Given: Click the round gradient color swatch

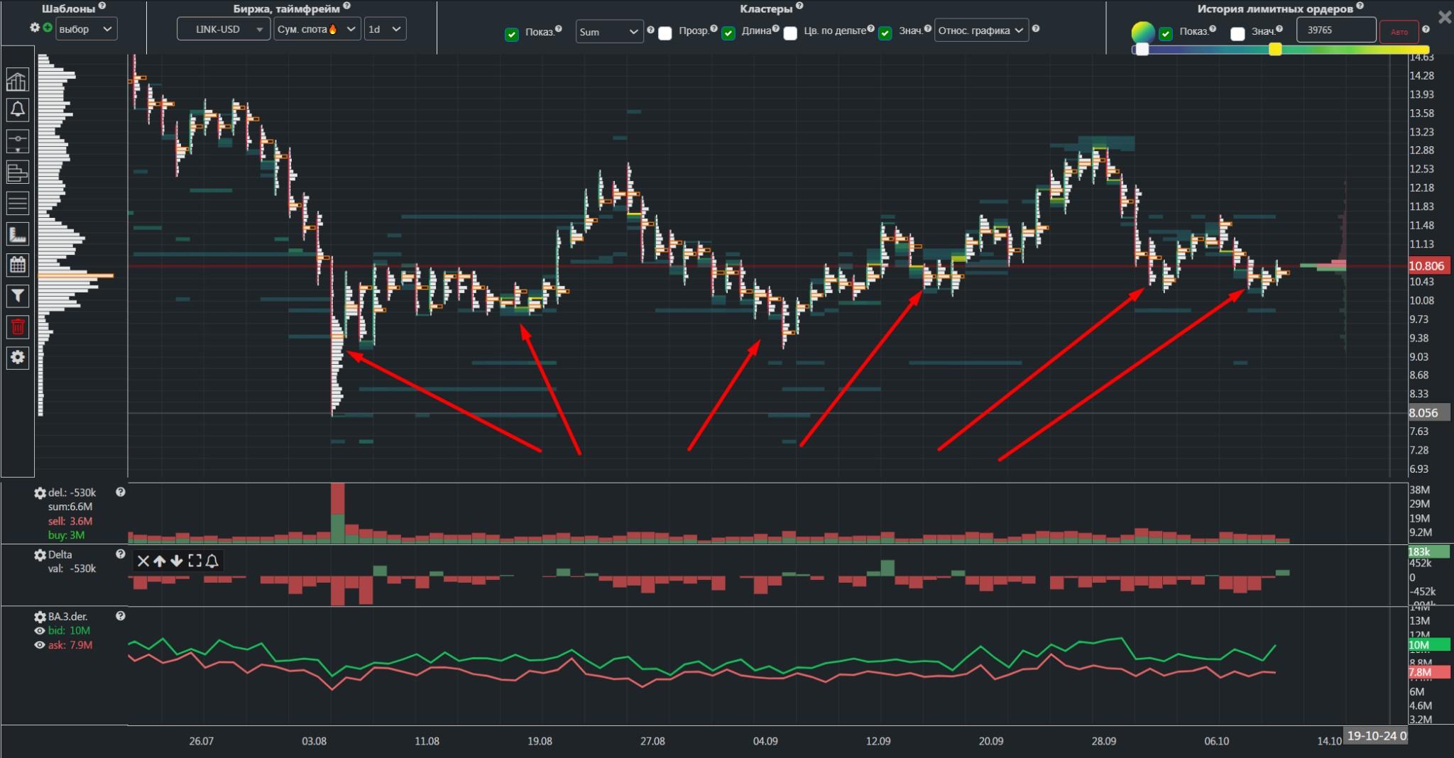Looking at the screenshot, I should click(1142, 33).
